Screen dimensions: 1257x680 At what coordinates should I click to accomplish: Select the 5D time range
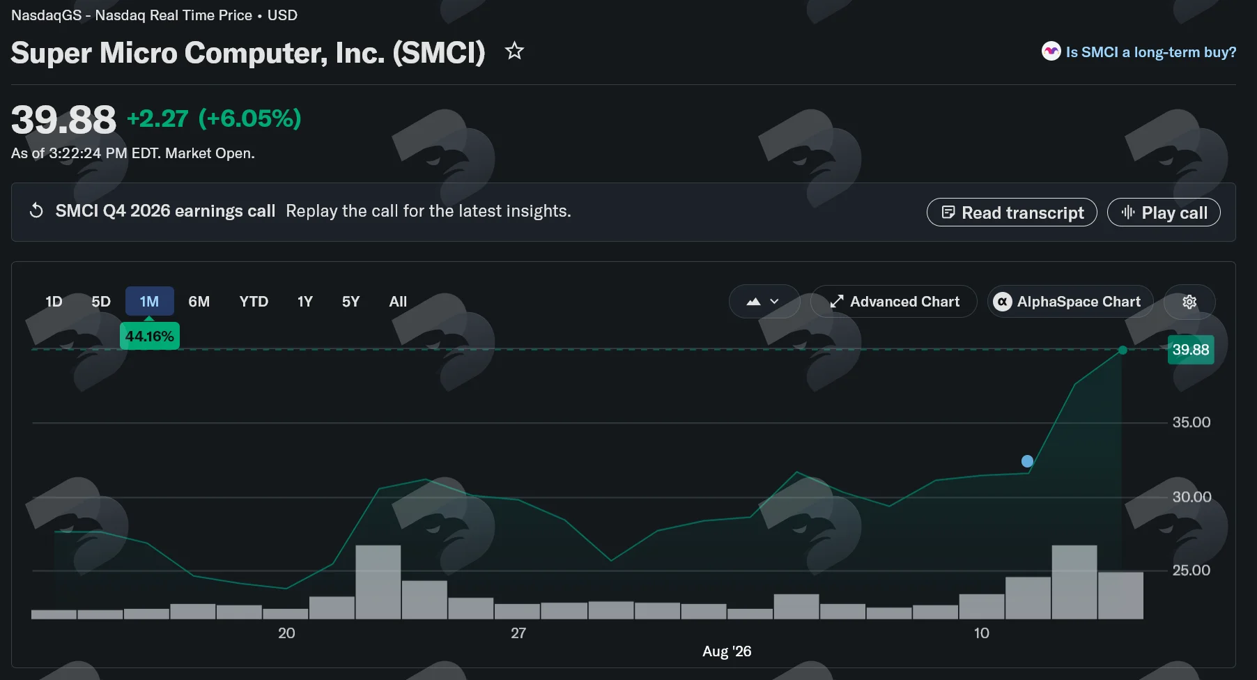[x=101, y=302]
